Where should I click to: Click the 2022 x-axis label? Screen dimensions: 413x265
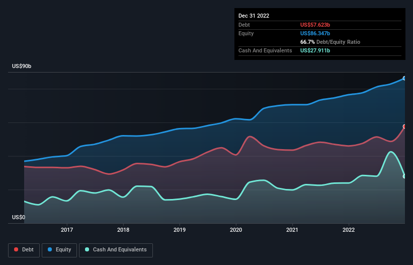click(349, 230)
